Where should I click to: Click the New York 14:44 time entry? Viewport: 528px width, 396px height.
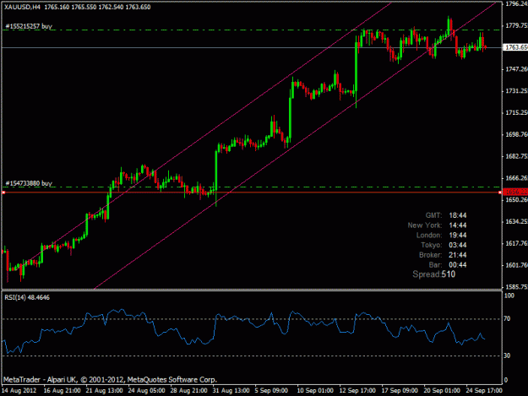tap(437, 225)
